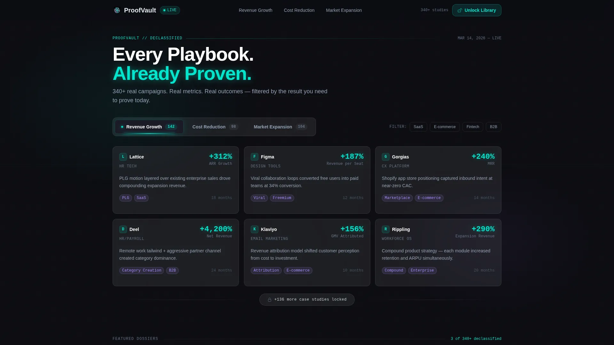The image size is (614, 345).
Task: Toggle the E-commerce filter chip
Action: click(445, 127)
